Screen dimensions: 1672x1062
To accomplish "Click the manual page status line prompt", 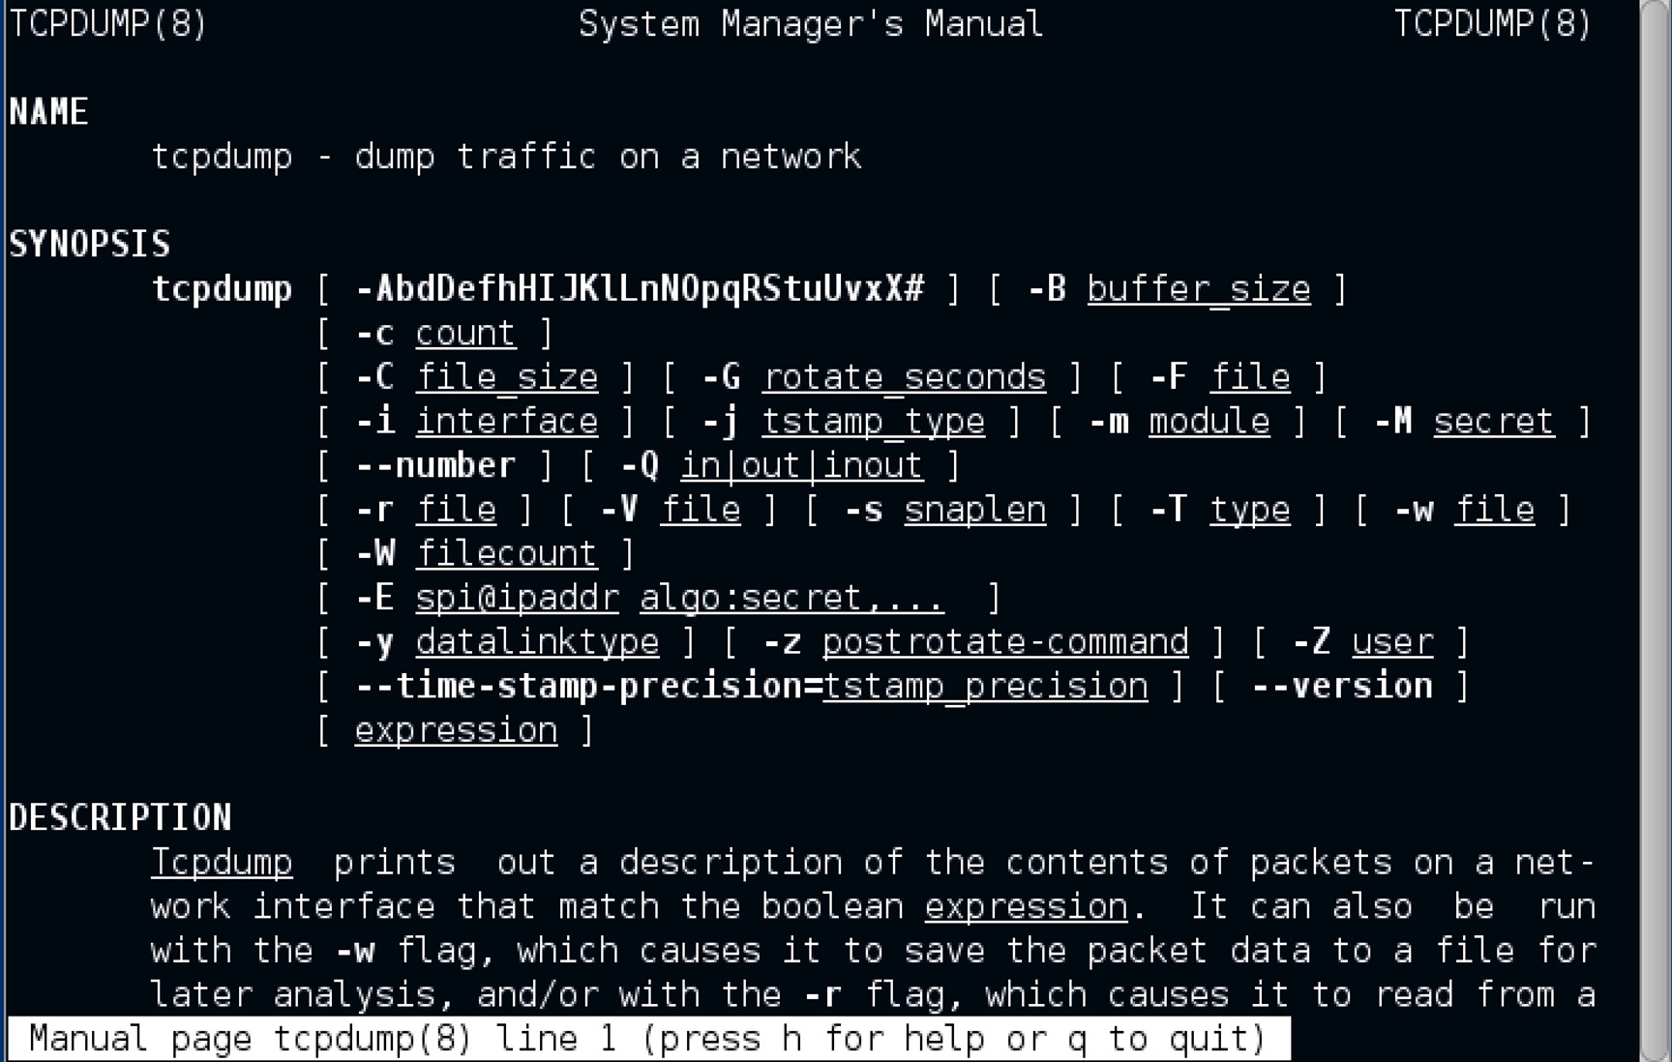I will pyautogui.click(x=646, y=1039).
